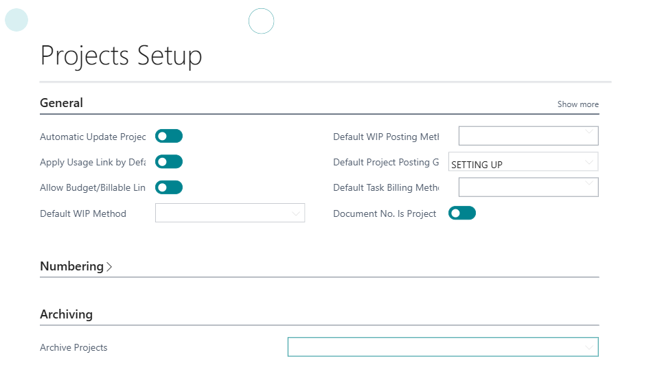Screen dimensions: 651x372
Task: Open the Archive Projects dropdown
Action: click(x=443, y=347)
